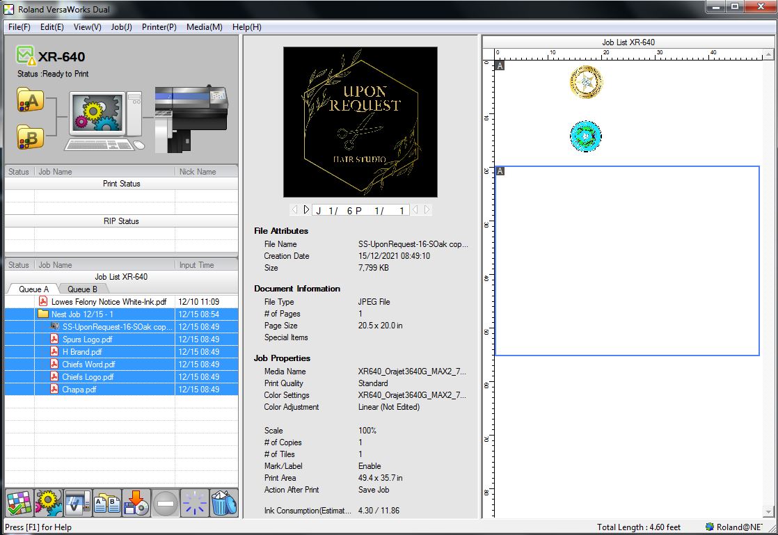The width and height of the screenshot is (778, 535).
Task: Click the print area value 49.4 x 35.7 in
Action: pos(380,477)
